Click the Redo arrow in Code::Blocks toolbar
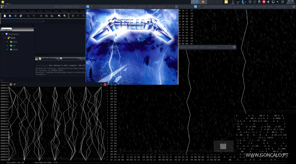Viewport: 296px width, 164px height. pyautogui.click(x=34, y=16)
